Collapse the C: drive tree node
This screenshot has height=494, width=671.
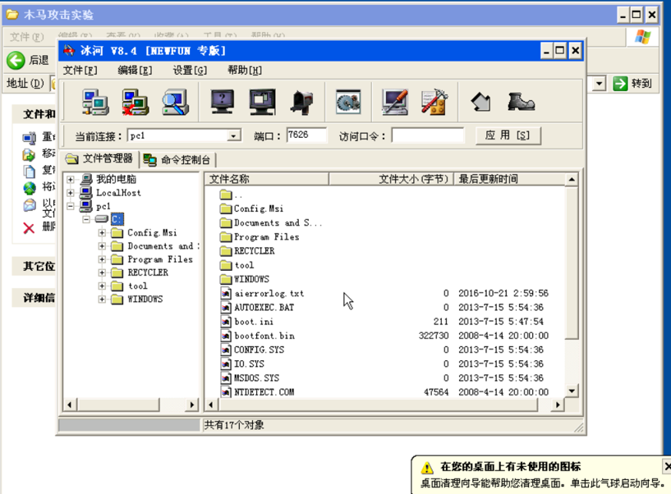pos(86,219)
